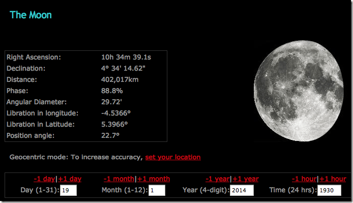Click the Month (1-12) input field

[x=157, y=190]
